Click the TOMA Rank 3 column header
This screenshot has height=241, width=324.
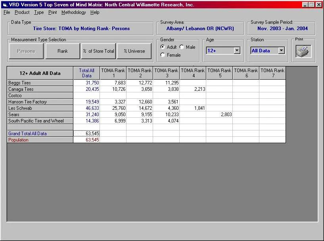[166, 73]
